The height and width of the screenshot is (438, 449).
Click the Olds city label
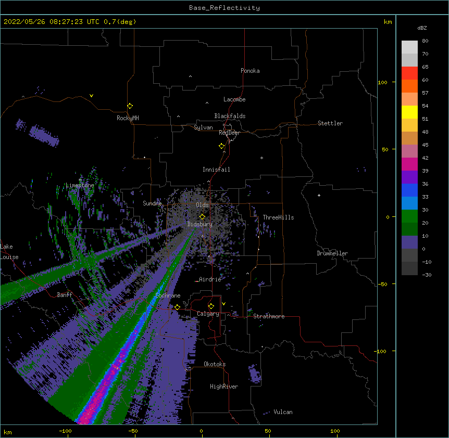[202, 205]
